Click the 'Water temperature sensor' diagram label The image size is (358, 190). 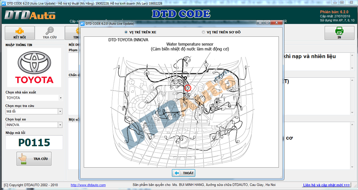pyautogui.click(x=190, y=44)
